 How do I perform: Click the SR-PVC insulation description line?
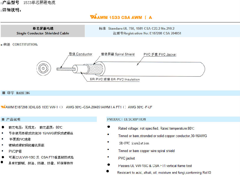134,143
